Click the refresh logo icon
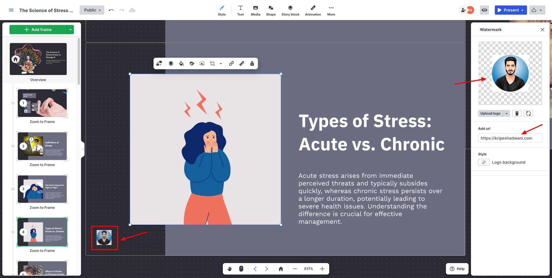This screenshot has height=278, width=552. coord(528,113)
